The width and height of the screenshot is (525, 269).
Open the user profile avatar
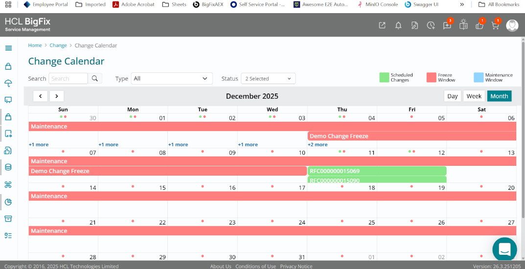click(x=512, y=25)
